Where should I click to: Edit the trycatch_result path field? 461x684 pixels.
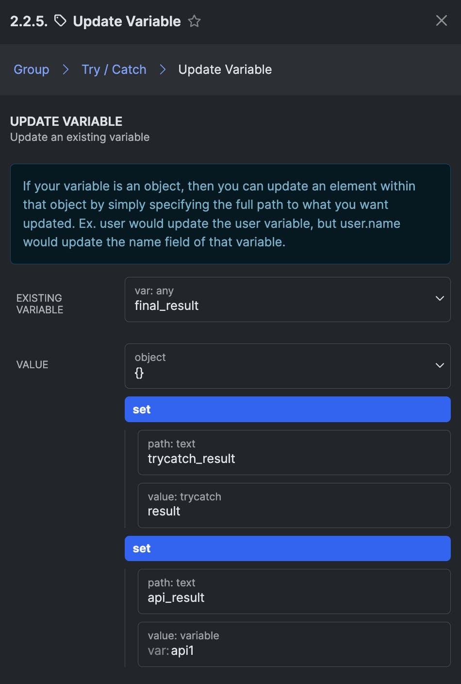pos(294,452)
